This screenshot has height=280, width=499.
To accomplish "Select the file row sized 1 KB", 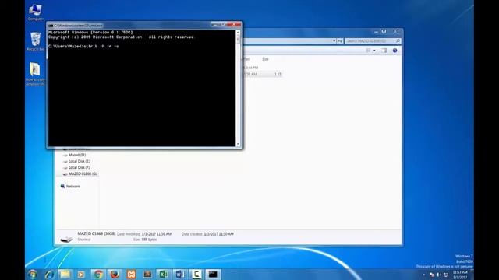I will click(263, 74).
